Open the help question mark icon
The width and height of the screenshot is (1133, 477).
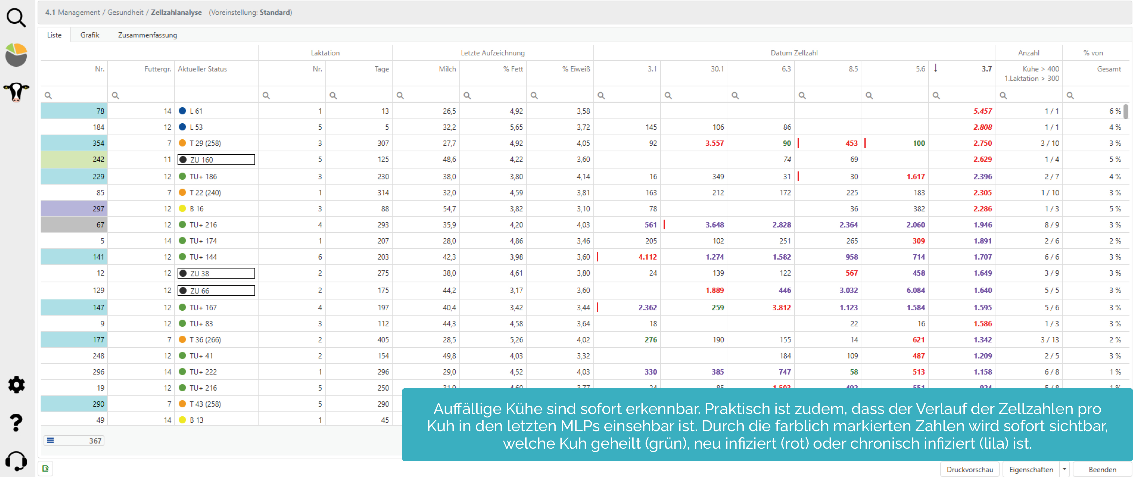pos(16,422)
